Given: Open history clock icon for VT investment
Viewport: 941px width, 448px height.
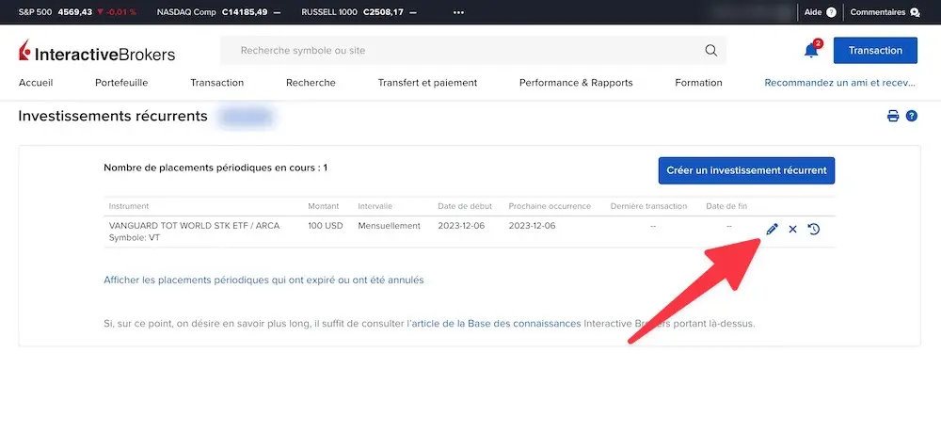Looking at the screenshot, I should [814, 229].
